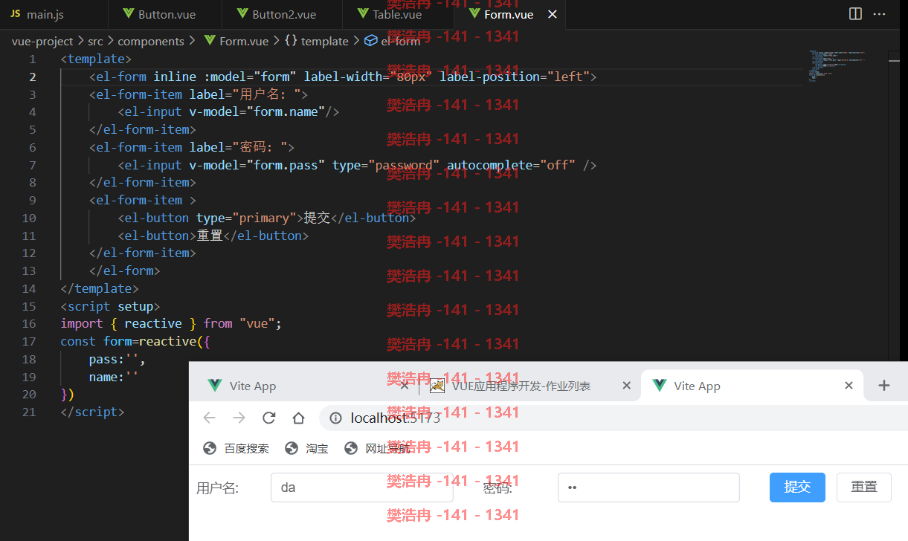Open the 网址导航 bookmark
Viewport: 908px width, 541px height.
(378, 448)
